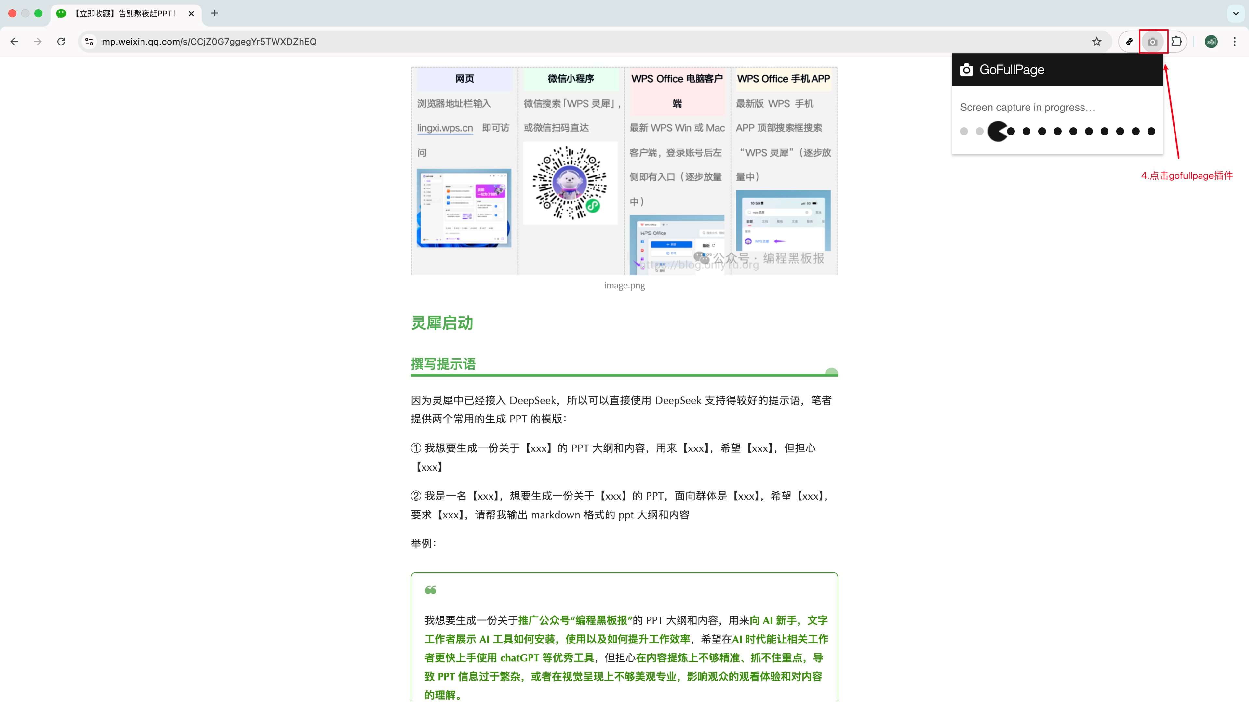Click the GoFullPage camera logo in the popup
The image size is (1249, 702).
(x=966, y=69)
